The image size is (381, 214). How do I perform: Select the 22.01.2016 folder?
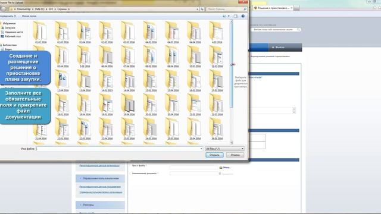coord(63,129)
